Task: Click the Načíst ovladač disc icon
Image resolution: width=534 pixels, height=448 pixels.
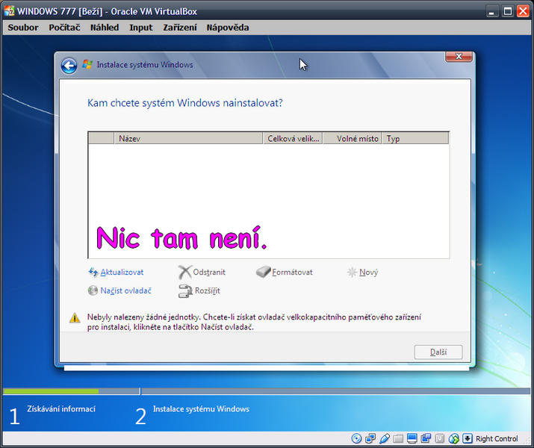Action: click(x=93, y=290)
